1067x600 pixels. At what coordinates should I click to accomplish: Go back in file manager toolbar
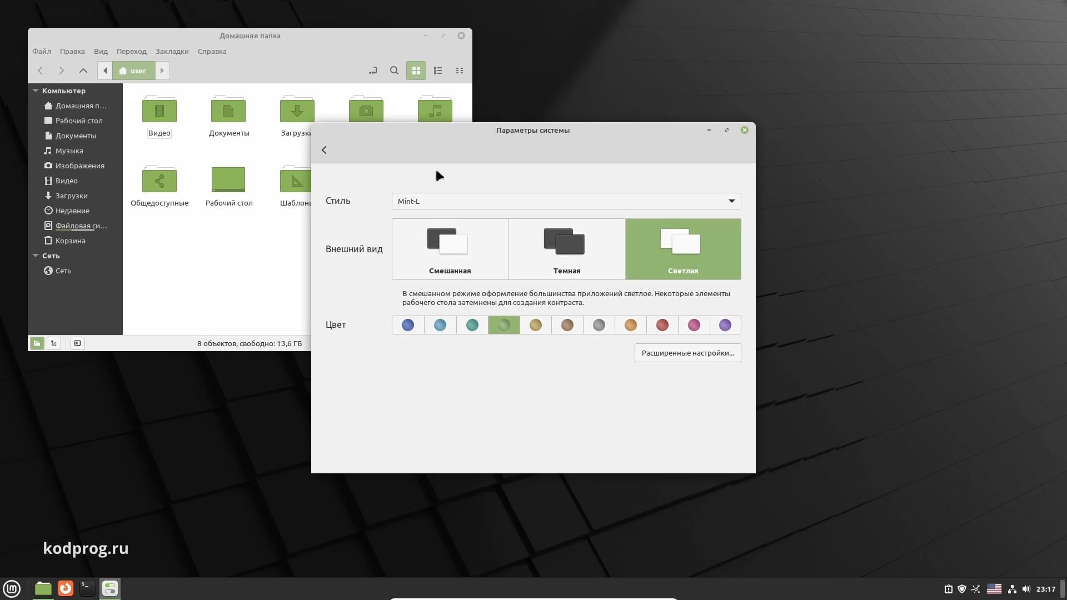click(x=40, y=71)
